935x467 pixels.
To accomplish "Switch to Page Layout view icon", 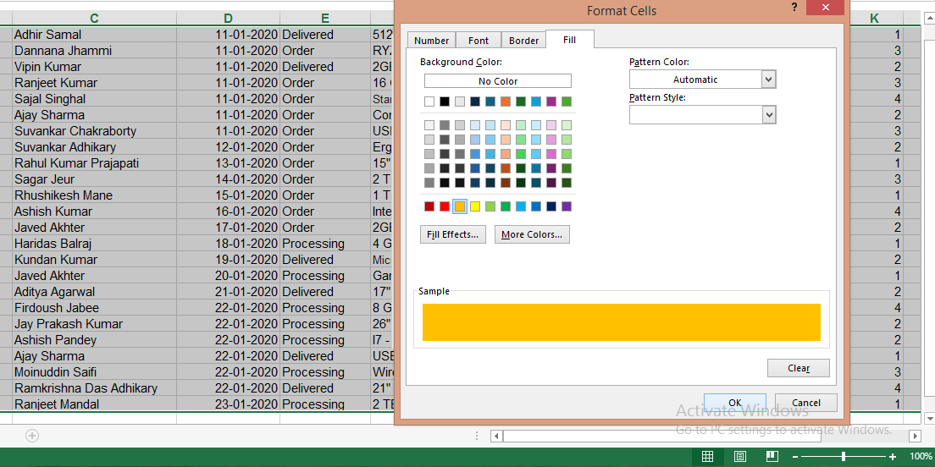I will (x=740, y=457).
